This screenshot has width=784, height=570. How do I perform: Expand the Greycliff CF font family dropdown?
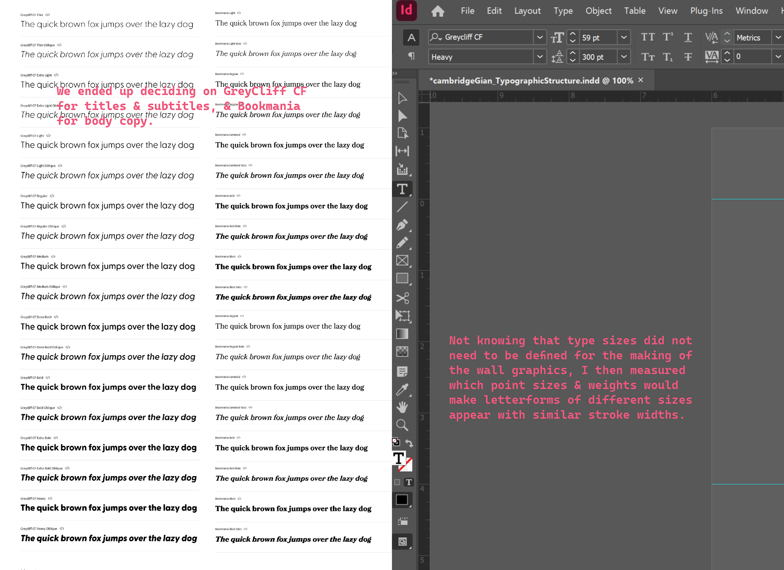540,37
